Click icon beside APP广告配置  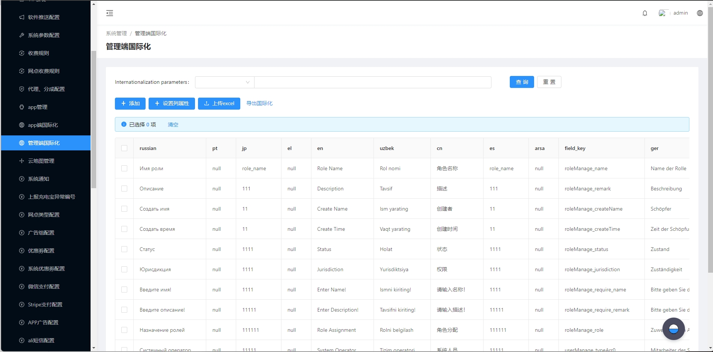click(22, 322)
